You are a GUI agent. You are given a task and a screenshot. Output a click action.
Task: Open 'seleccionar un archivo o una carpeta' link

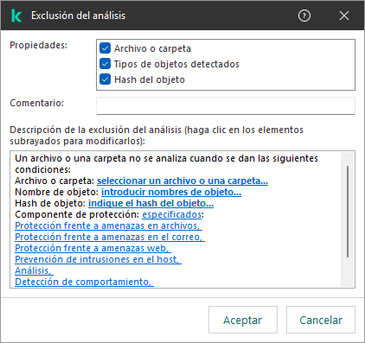coord(182,181)
